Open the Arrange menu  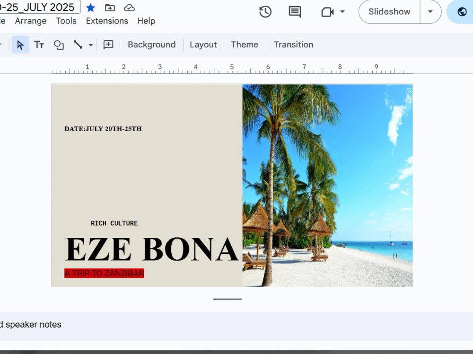click(x=31, y=21)
